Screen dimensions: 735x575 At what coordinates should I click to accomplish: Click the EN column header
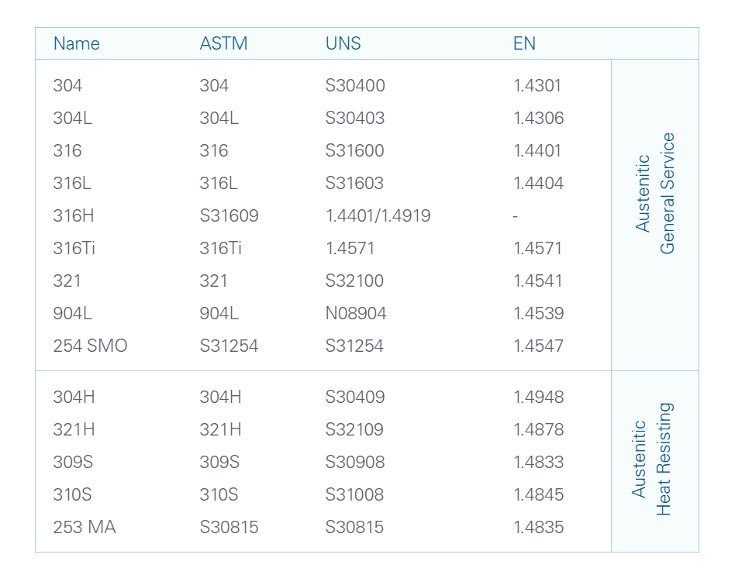(524, 43)
